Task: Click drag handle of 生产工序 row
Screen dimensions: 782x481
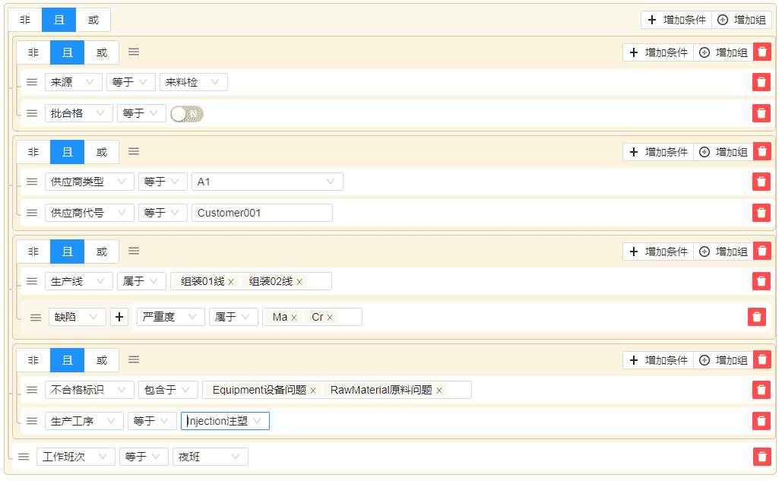Action: [32, 421]
